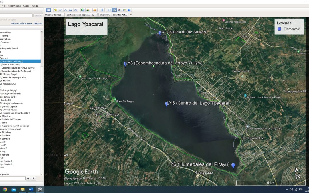
Task: Click Google Earth Pro taskbar icon
Action: click(40, 190)
